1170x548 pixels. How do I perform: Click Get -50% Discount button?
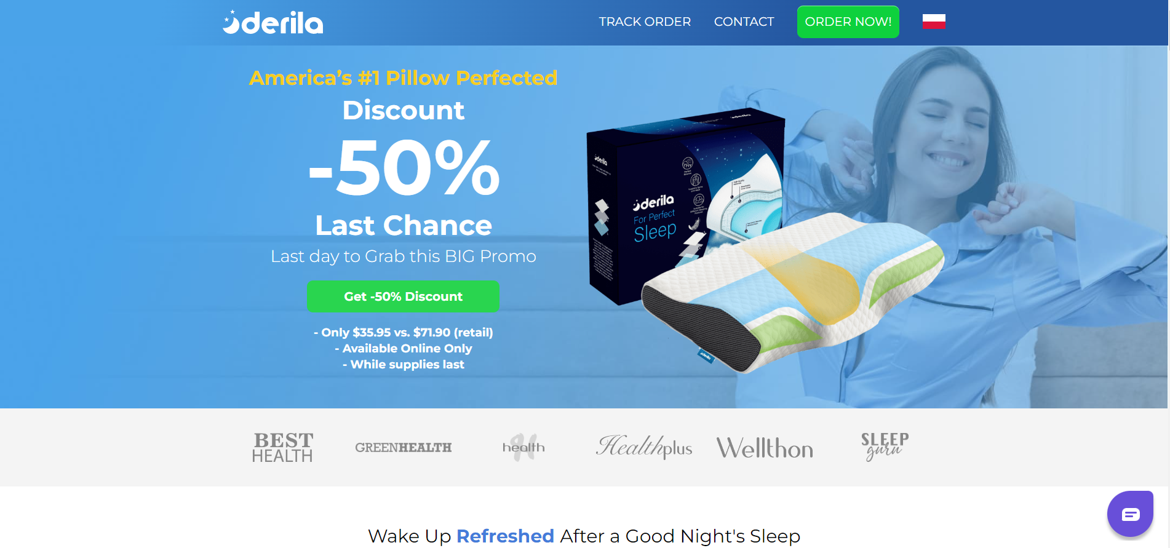click(403, 296)
